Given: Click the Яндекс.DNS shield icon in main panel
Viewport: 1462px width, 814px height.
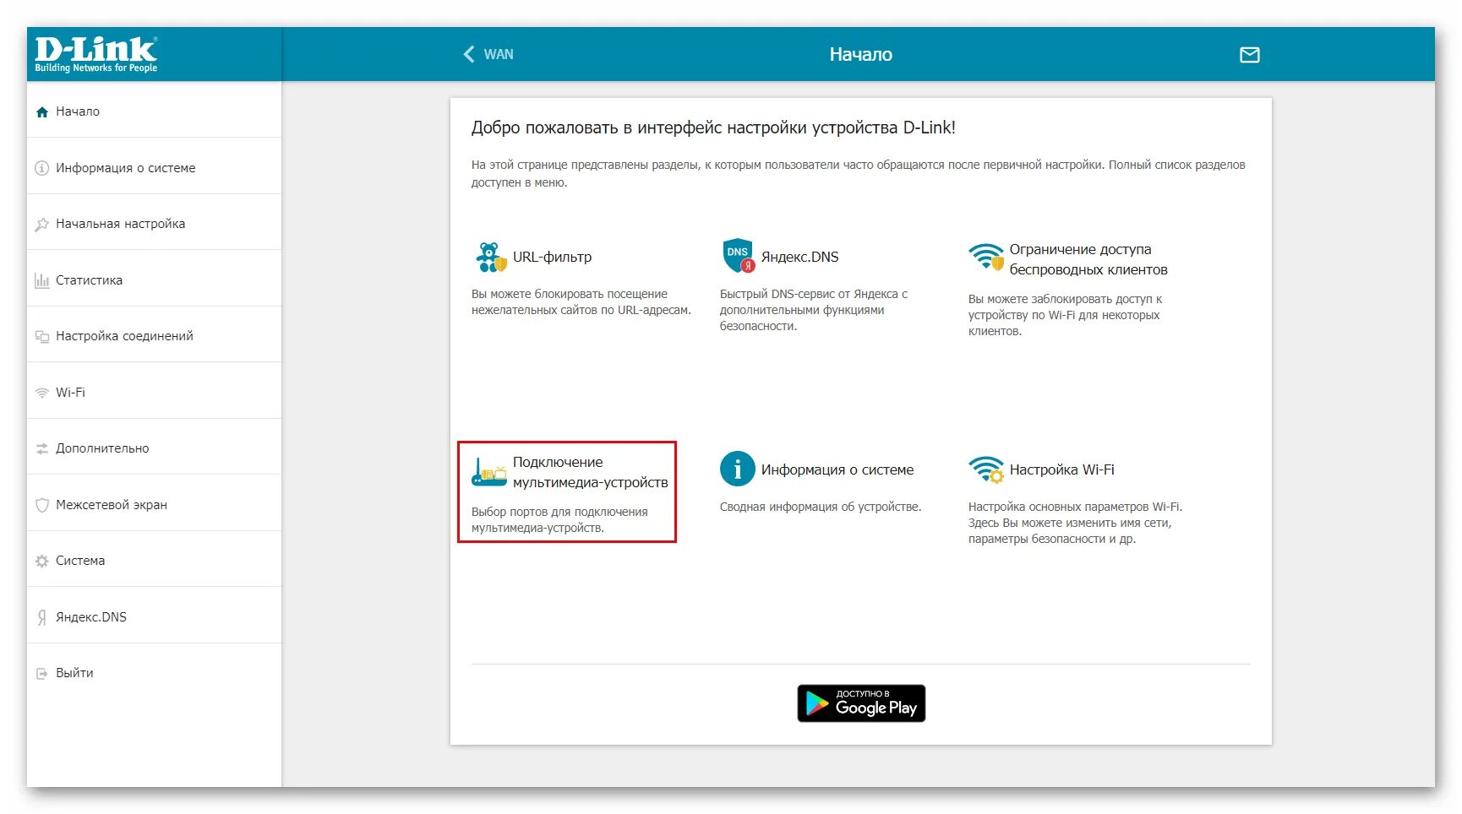Looking at the screenshot, I should coord(738,256).
